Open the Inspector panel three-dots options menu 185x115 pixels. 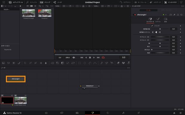click(183, 6)
